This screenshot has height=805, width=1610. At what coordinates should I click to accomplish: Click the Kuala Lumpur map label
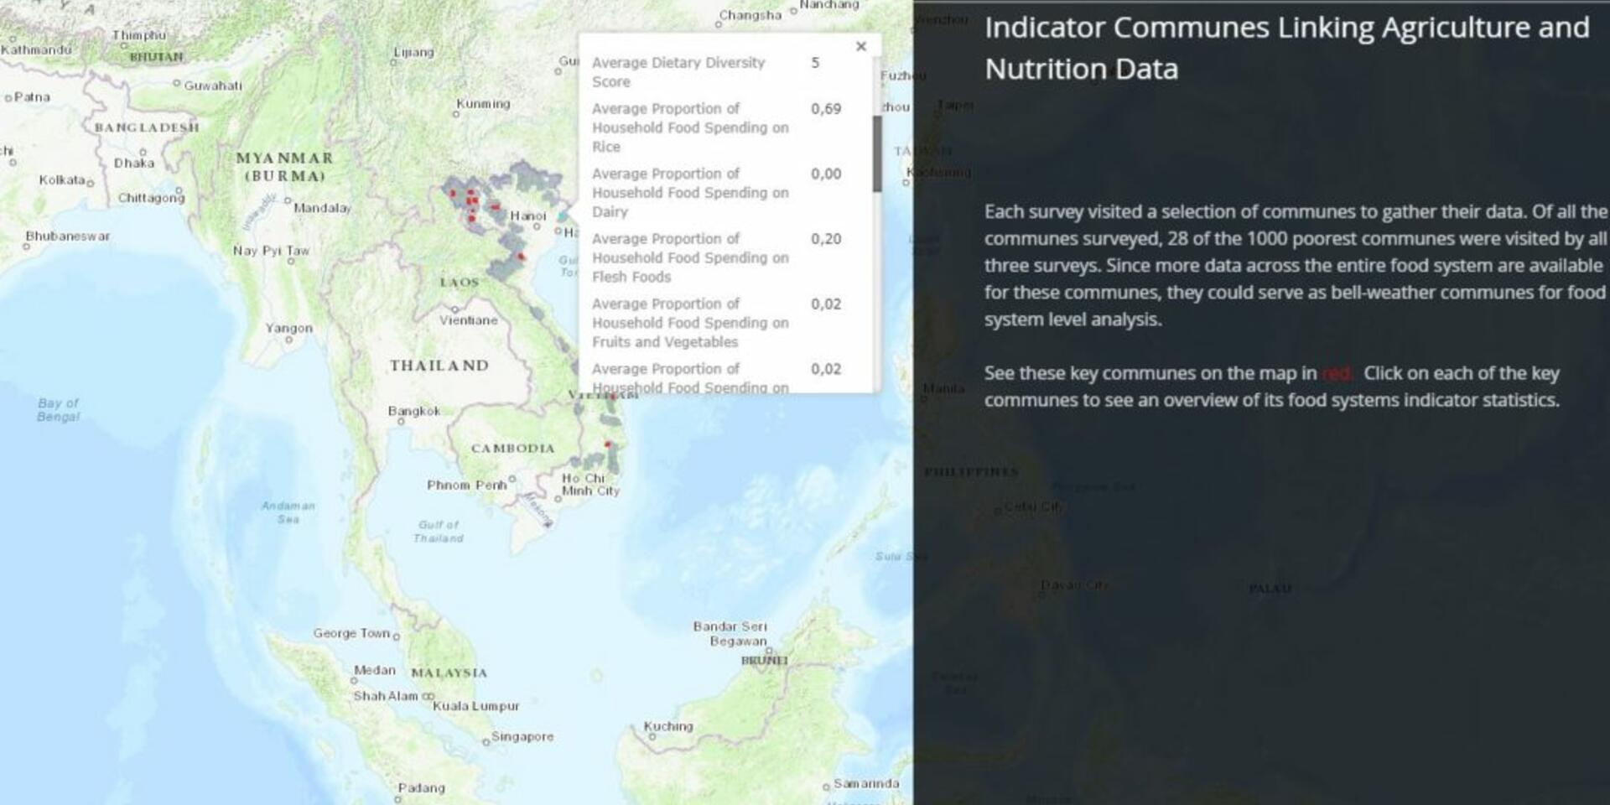click(x=475, y=706)
